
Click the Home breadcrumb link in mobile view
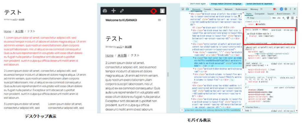pyautogui.click(x=109, y=55)
